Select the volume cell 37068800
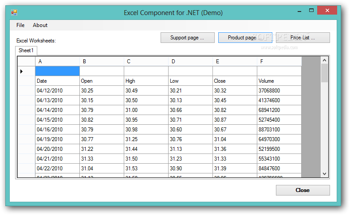Image resolution: width=350 pixels, height=215 pixels. tap(279, 91)
